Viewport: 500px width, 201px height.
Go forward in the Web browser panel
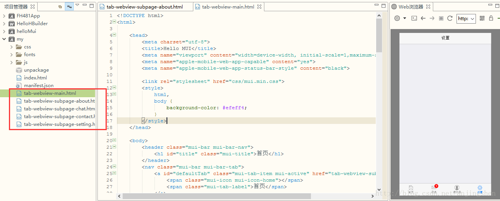tap(432, 18)
